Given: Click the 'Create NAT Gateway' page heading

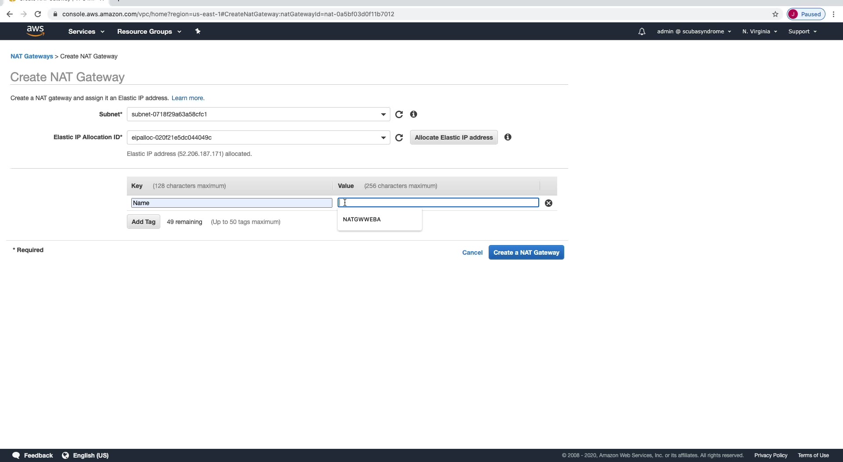Looking at the screenshot, I should [x=68, y=77].
